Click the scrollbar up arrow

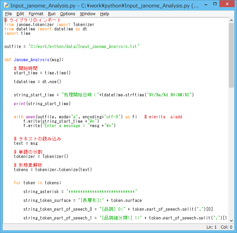click(x=231, y=20)
